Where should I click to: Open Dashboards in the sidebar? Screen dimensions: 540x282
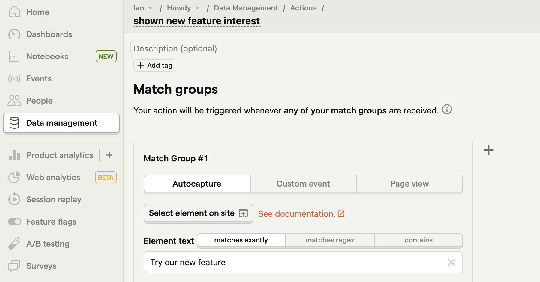(x=61, y=34)
